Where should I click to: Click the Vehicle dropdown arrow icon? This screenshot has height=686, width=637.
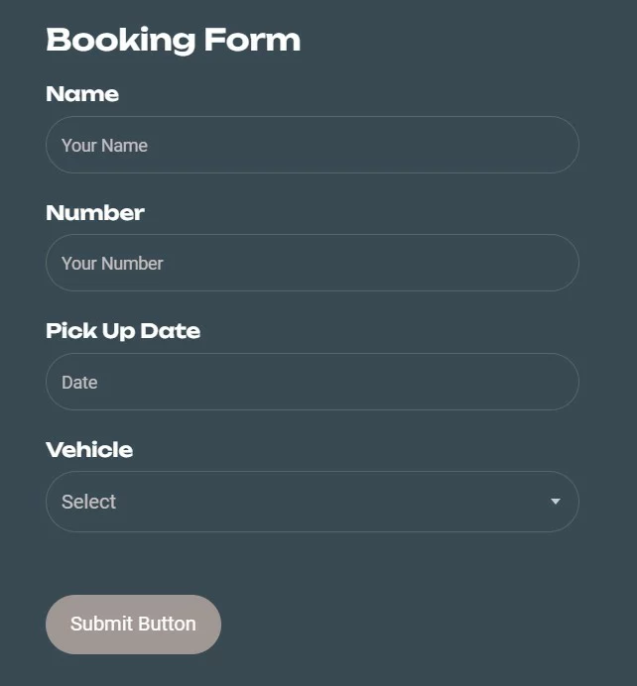(556, 502)
